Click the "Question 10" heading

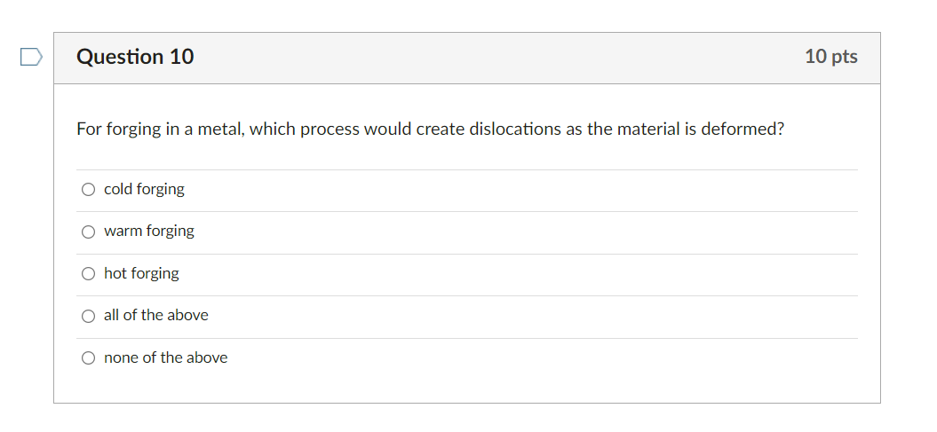tap(135, 57)
